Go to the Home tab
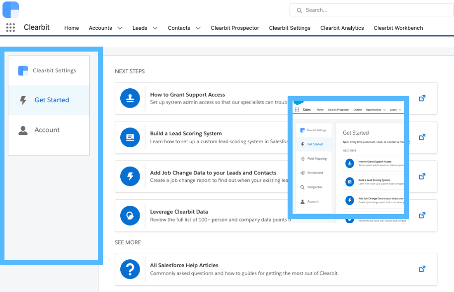Image resolution: width=454 pixels, height=292 pixels. pyautogui.click(x=72, y=28)
